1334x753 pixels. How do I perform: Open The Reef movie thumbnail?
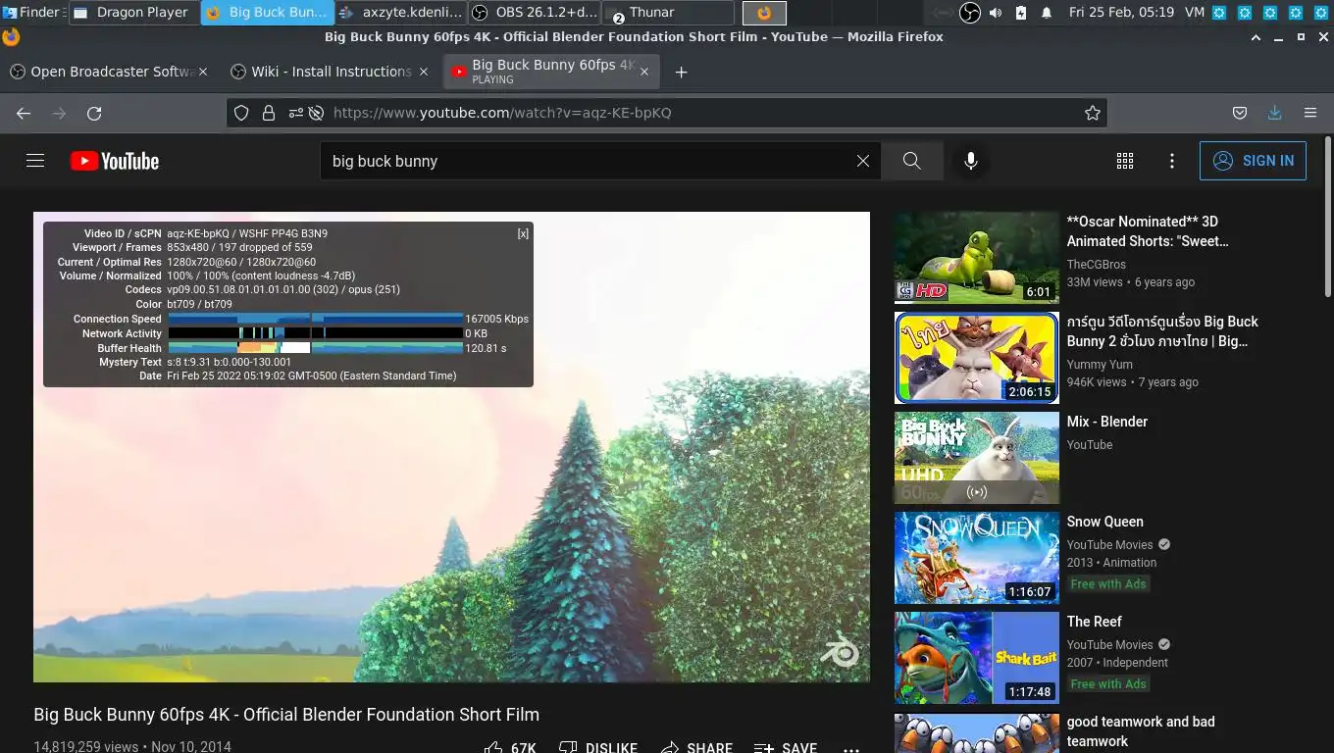click(977, 658)
